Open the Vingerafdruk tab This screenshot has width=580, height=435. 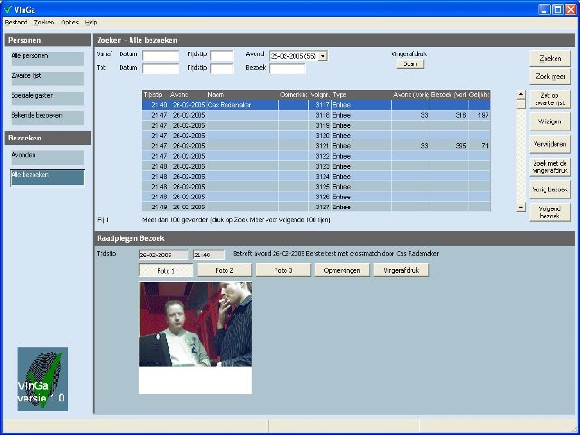pos(401,270)
